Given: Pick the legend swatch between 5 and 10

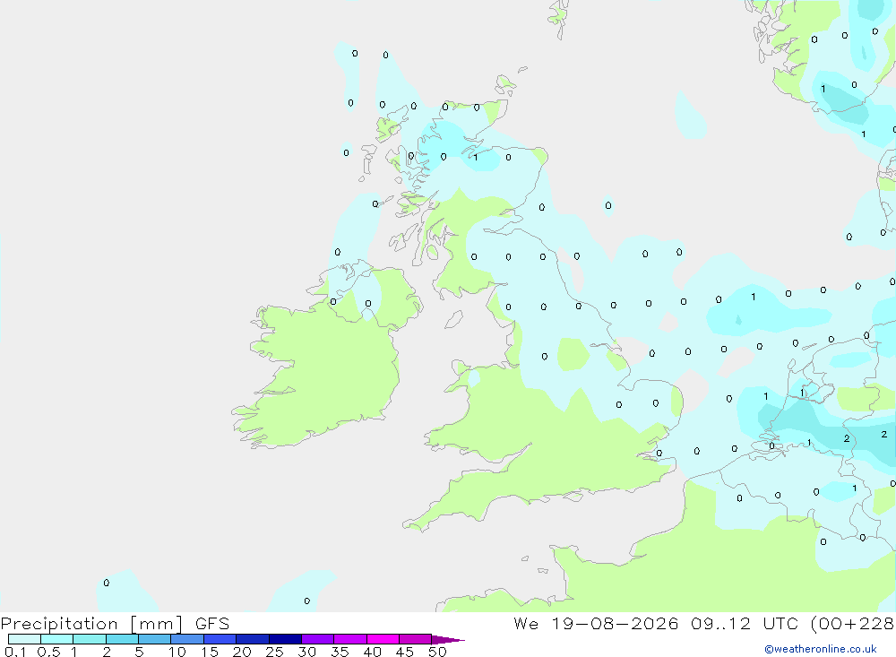Looking at the screenshot, I should (x=155, y=639).
